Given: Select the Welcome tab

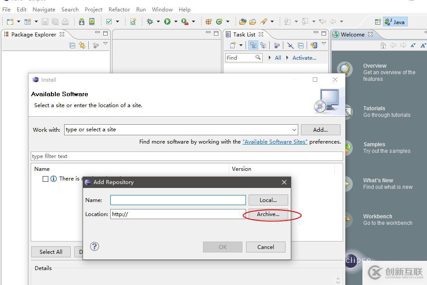Looking at the screenshot, I should pos(352,35).
